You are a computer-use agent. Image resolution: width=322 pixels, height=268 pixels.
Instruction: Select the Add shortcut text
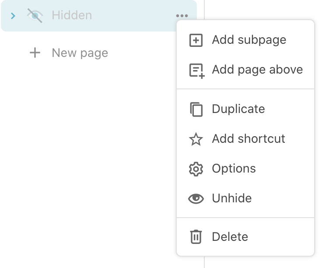tap(248, 139)
